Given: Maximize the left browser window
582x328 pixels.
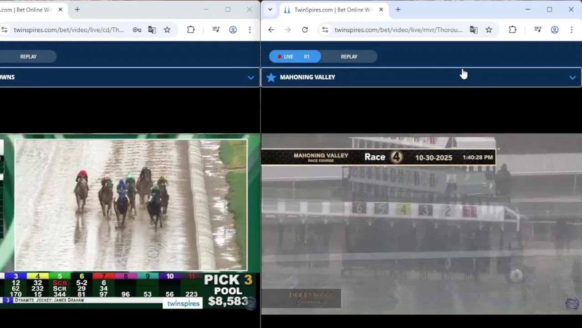Looking at the screenshot, I should pos(228,9).
